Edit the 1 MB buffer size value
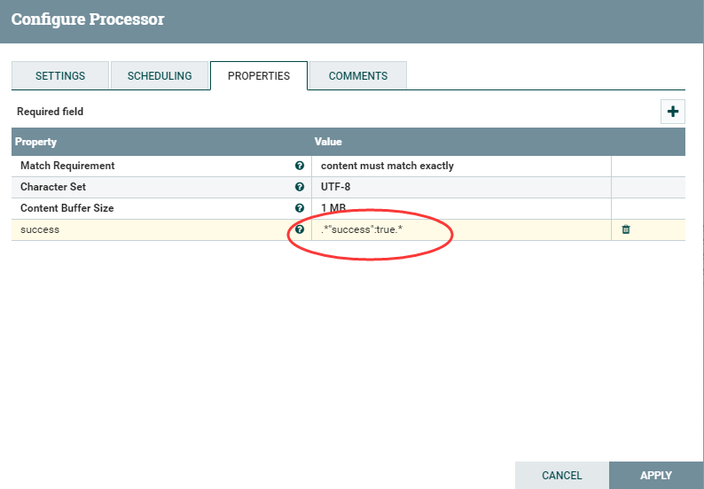The image size is (704, 489). coord(461,208)
